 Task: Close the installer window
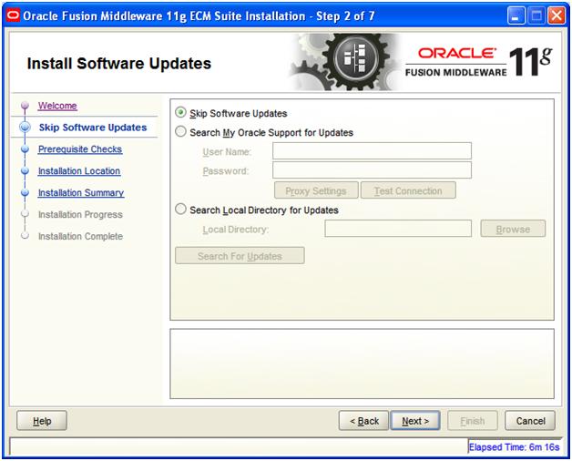tap(557, 16)
